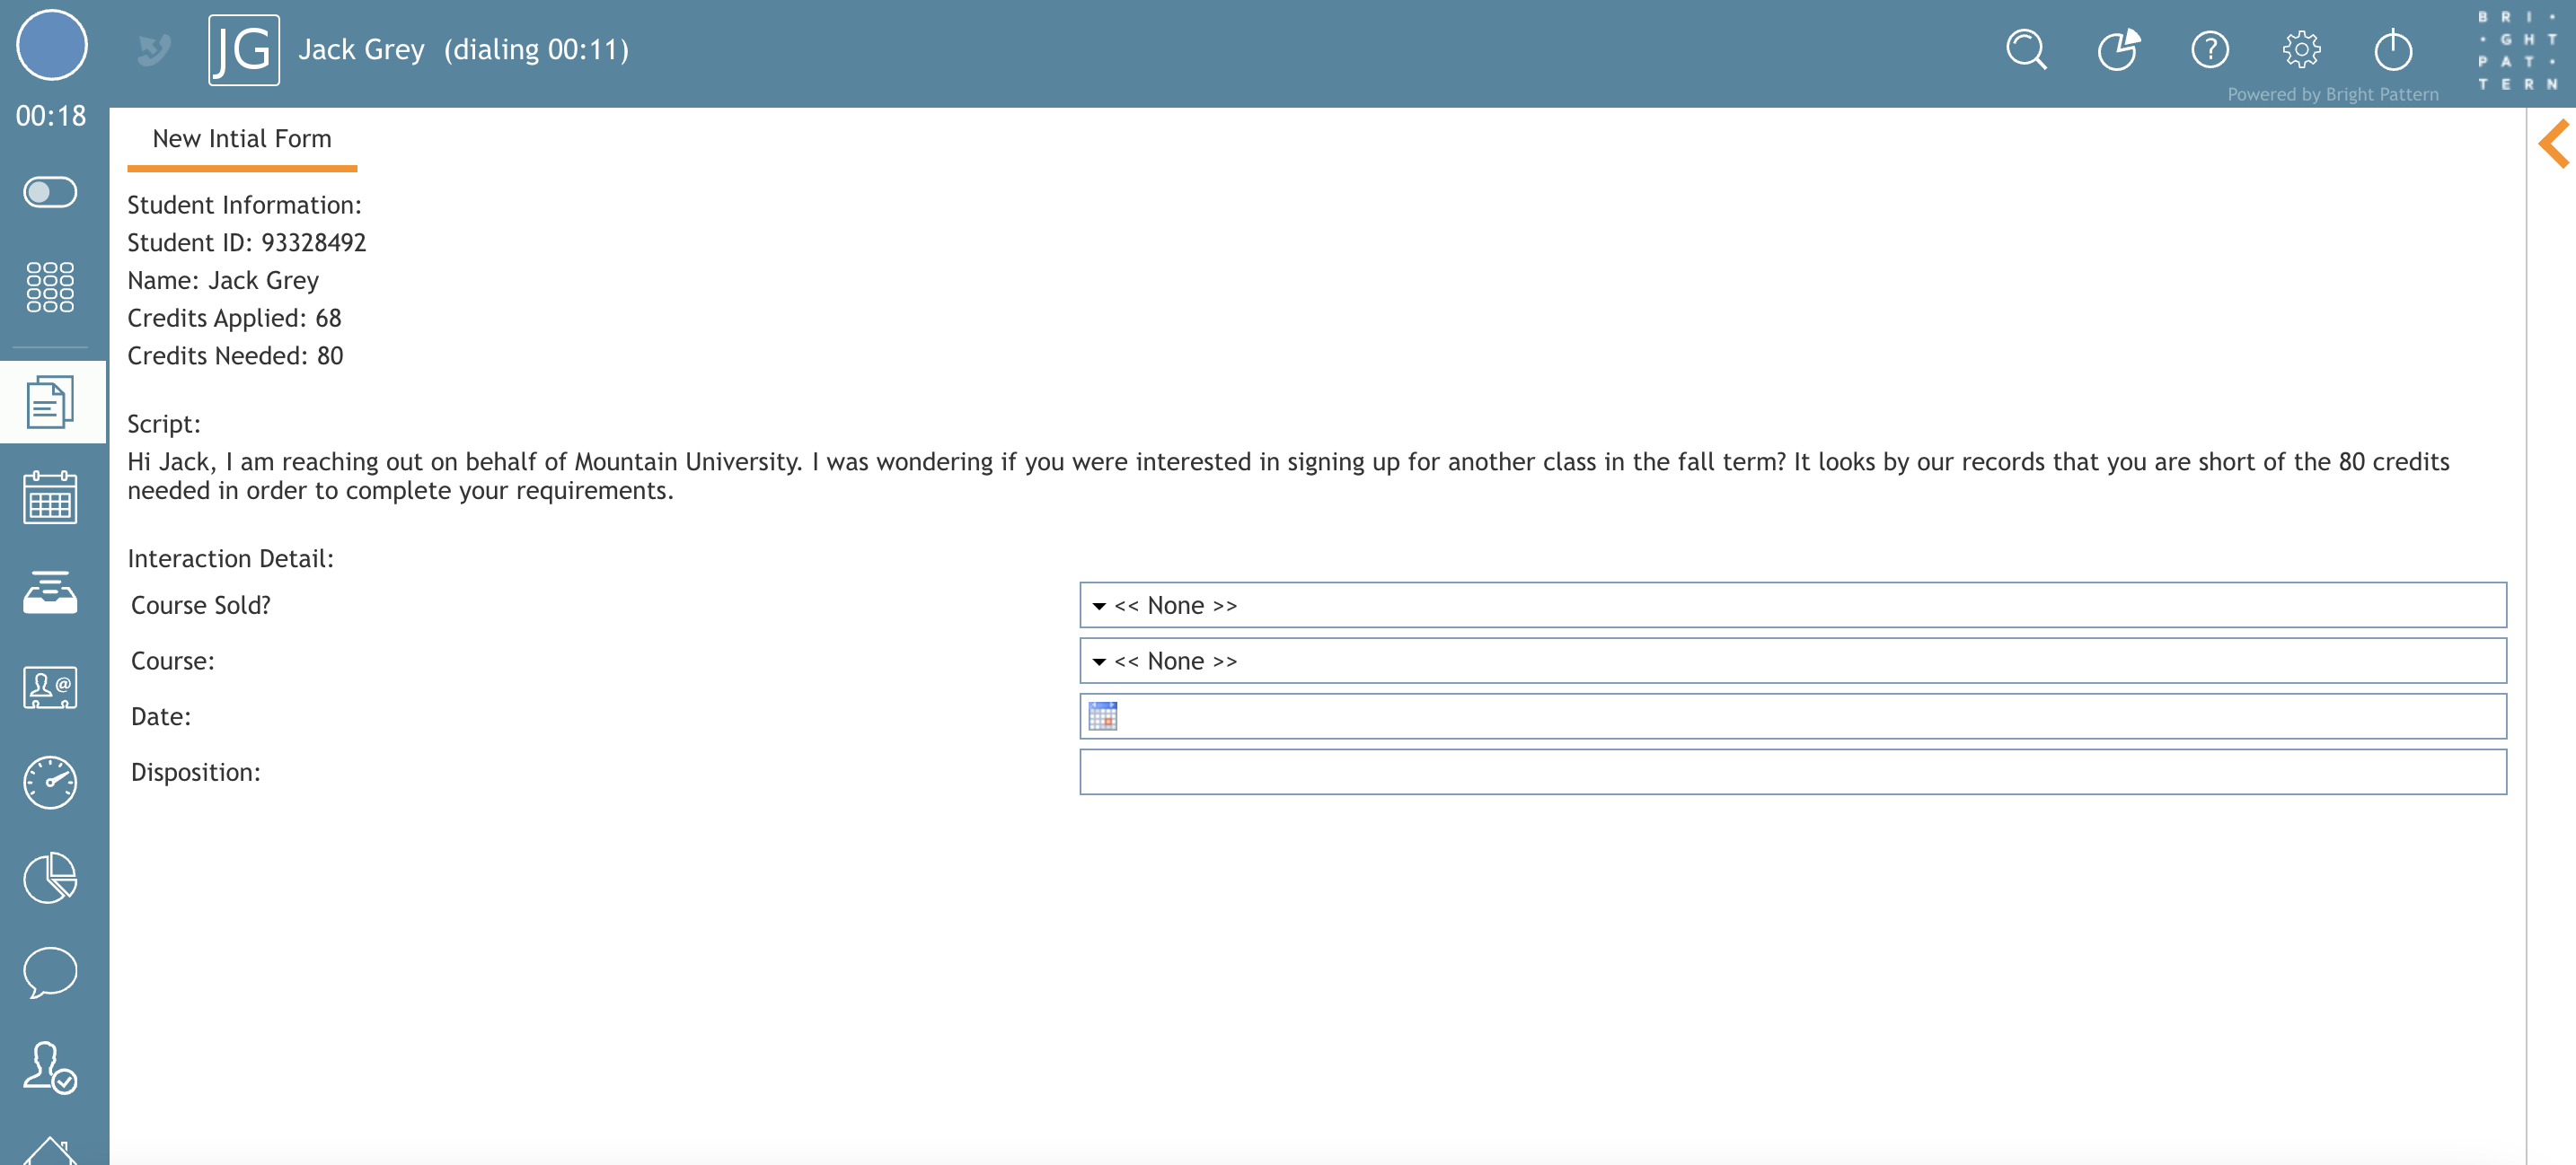Open the search magnifier icon
Viewport: 2576px width, 1165px height.
2026,49
